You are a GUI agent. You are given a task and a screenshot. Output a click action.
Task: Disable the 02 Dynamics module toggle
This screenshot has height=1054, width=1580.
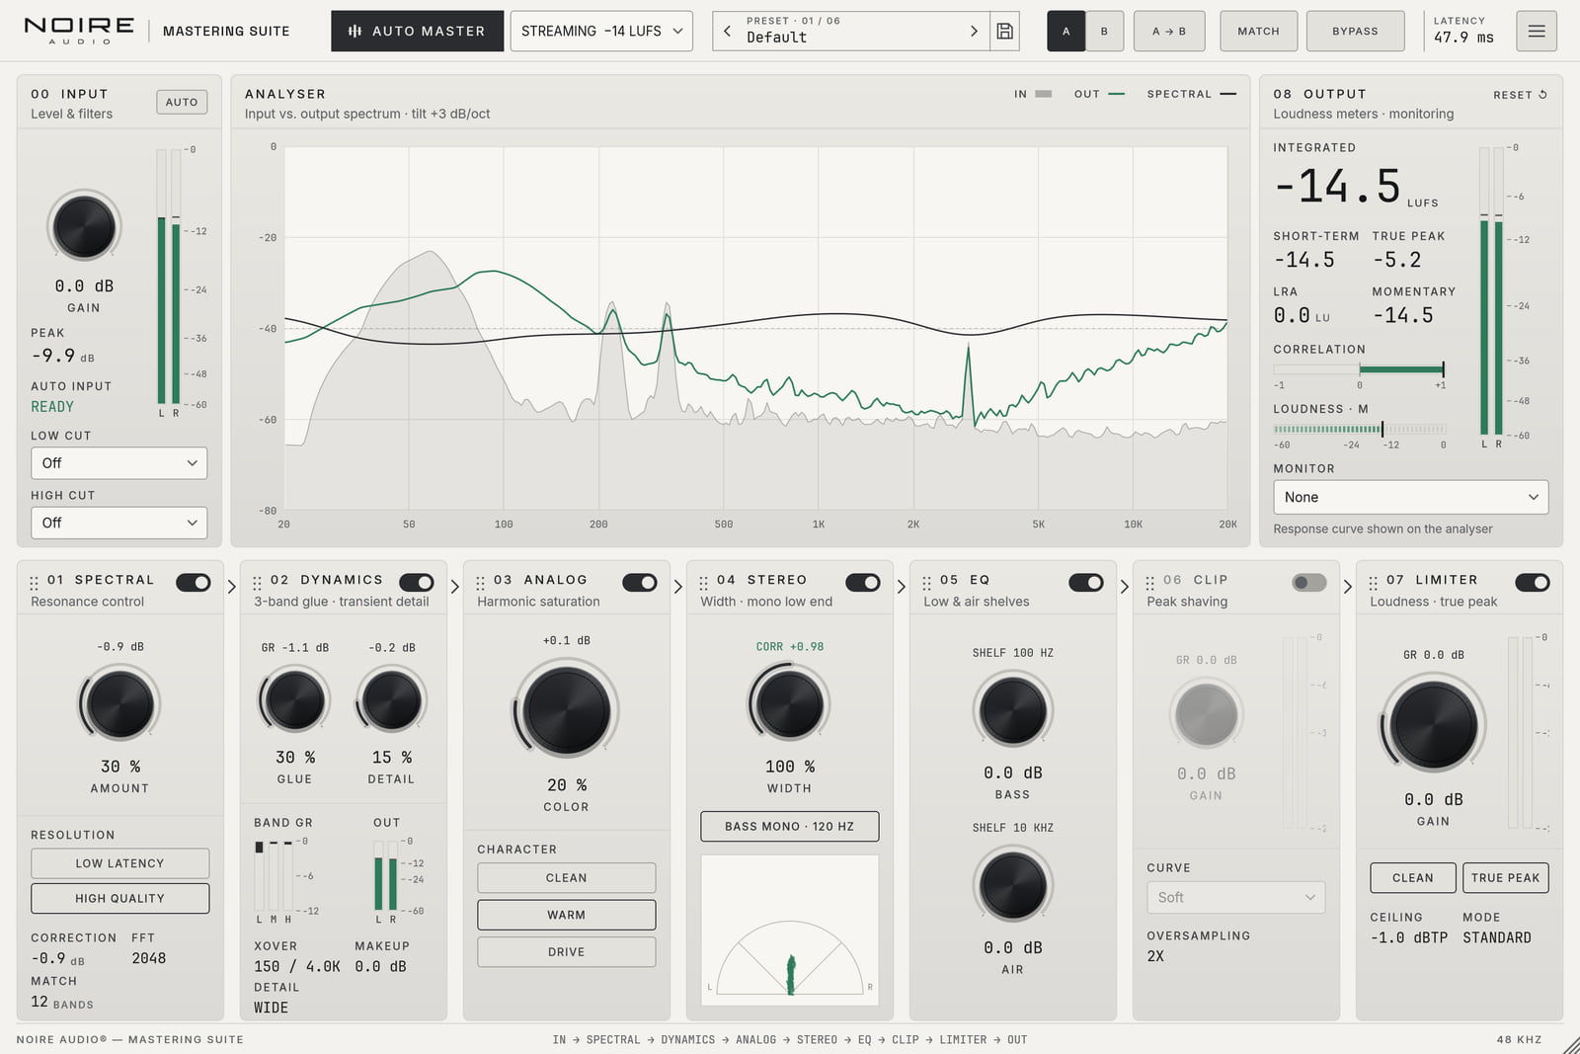[417, 583]
